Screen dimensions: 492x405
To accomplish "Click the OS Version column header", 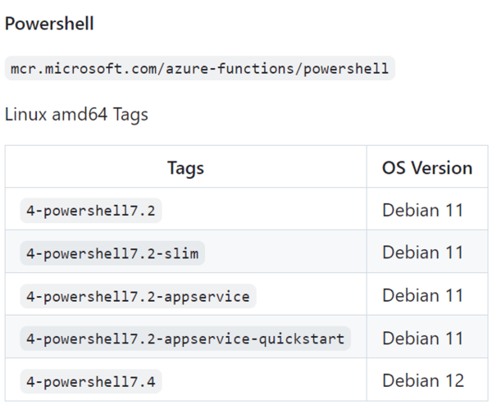I will tap(426, 168).
